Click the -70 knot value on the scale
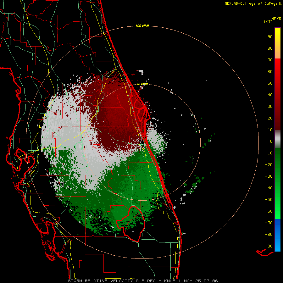This screenshot has height=283, width=283. click(269, 223)
